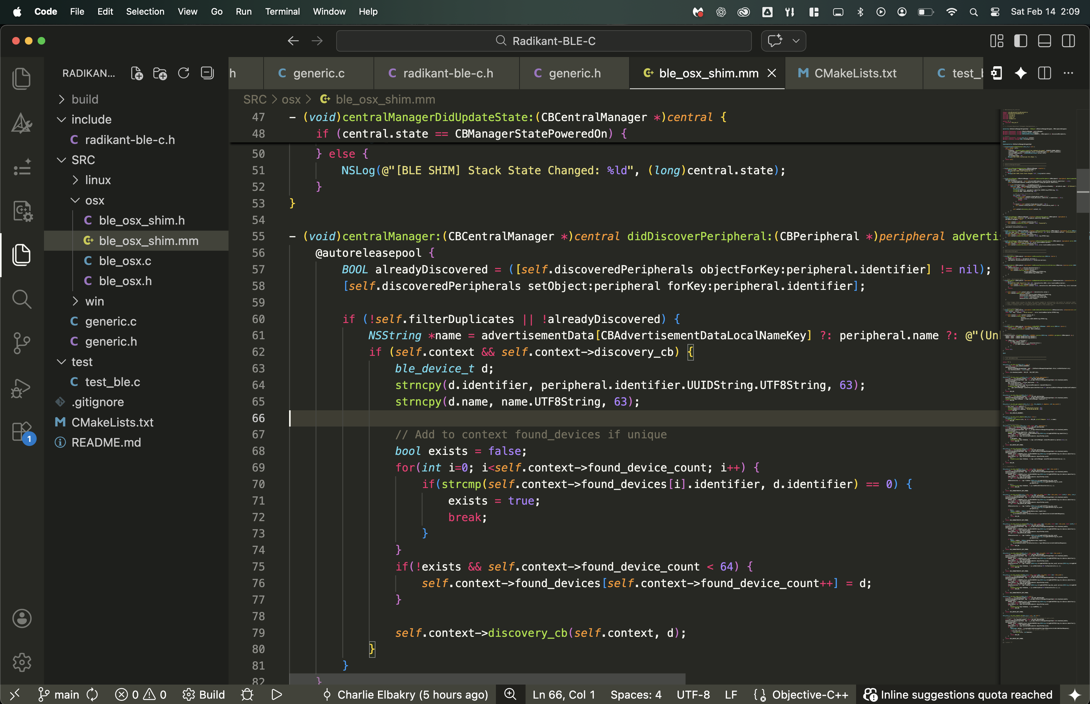
Task: Open test_ble.c in explorer
Action: [x=136, y=382]
